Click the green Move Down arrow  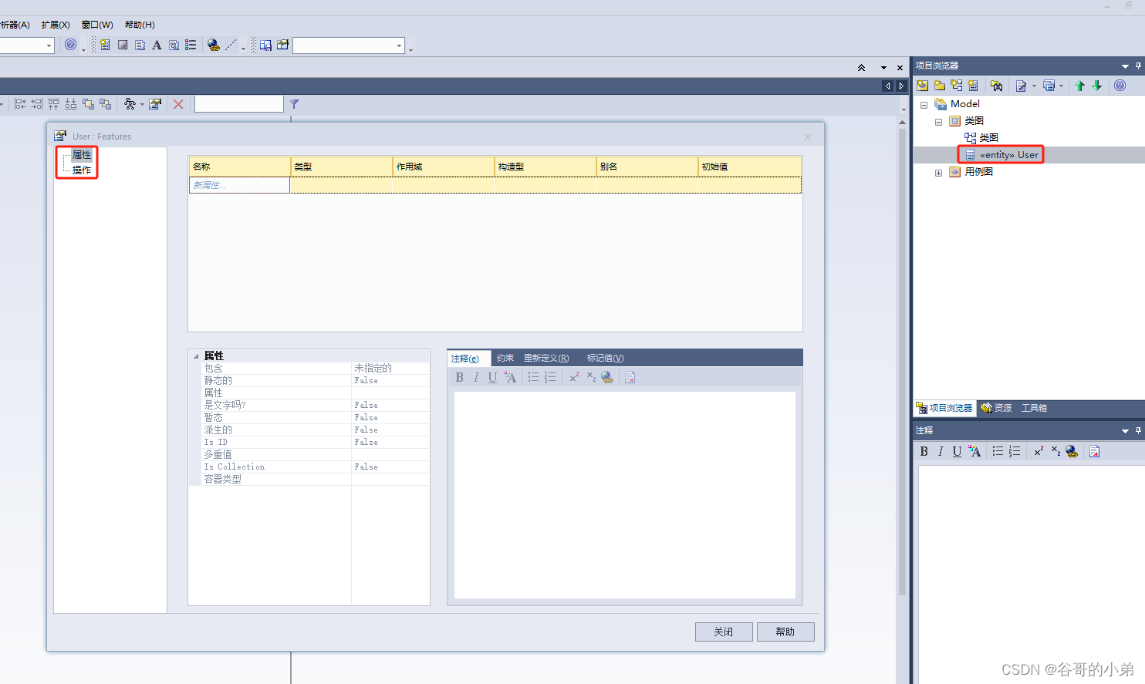tap(1096, 86)
